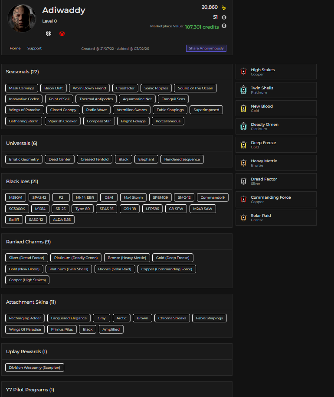Screen dimensions: 334x397
Task: Click the Y7 Pilot Programs (1) header
Action: (30, 390)
